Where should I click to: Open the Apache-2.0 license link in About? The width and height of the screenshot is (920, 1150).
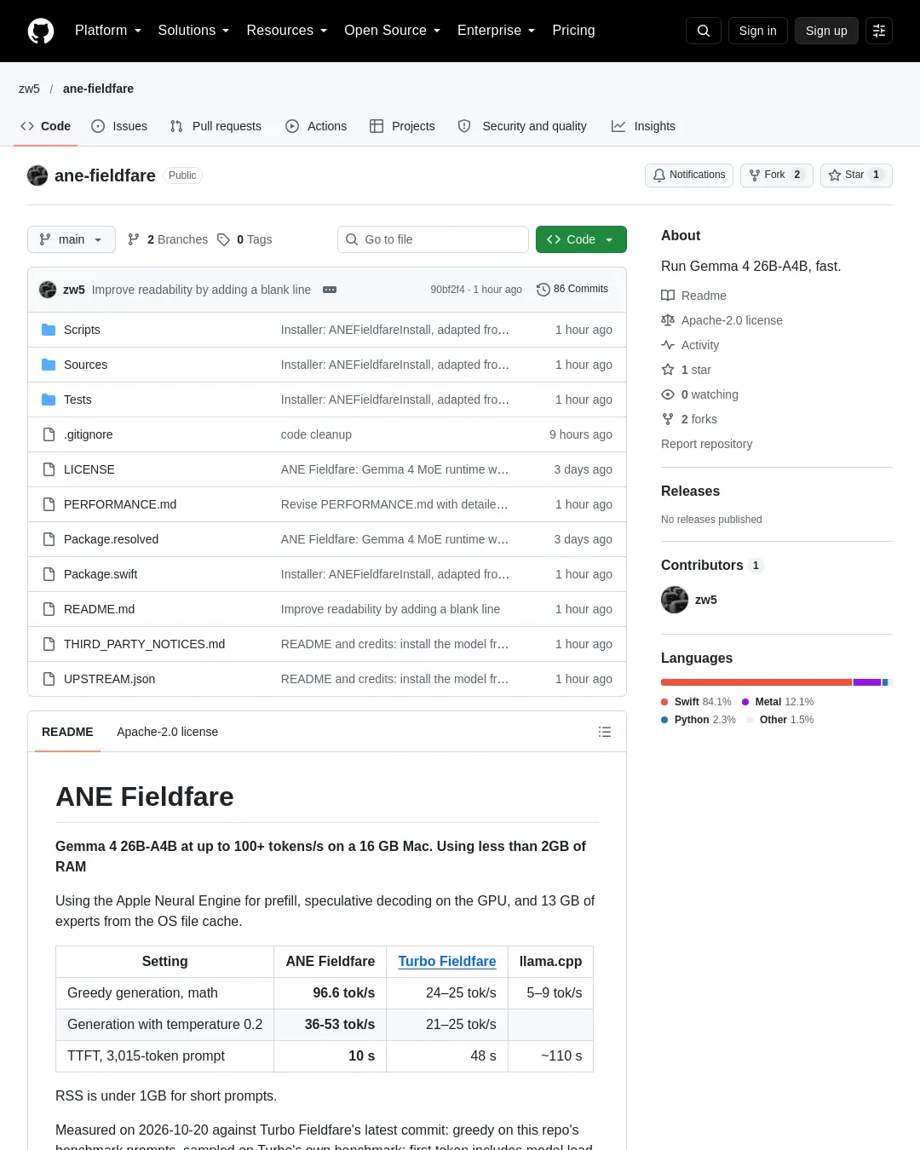pyautogui.click(x=722, y=320)
